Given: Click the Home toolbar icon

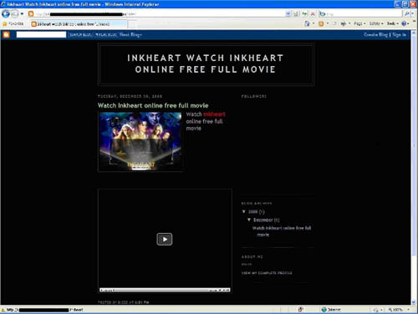Looking at the screenshot, I should pos(307,23).
